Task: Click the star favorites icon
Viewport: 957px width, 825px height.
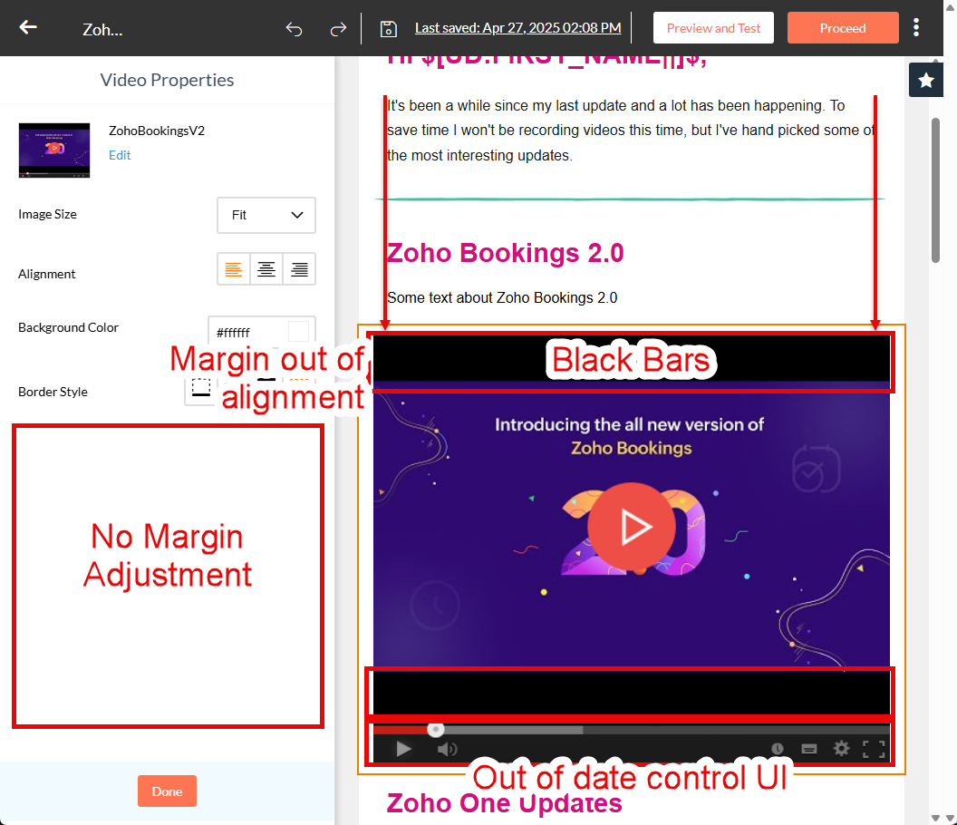Action: tap(926, 80)
